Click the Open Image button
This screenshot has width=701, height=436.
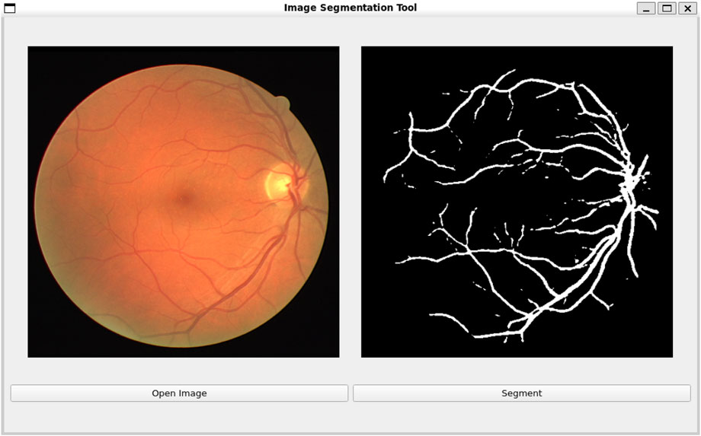point(179,393)
